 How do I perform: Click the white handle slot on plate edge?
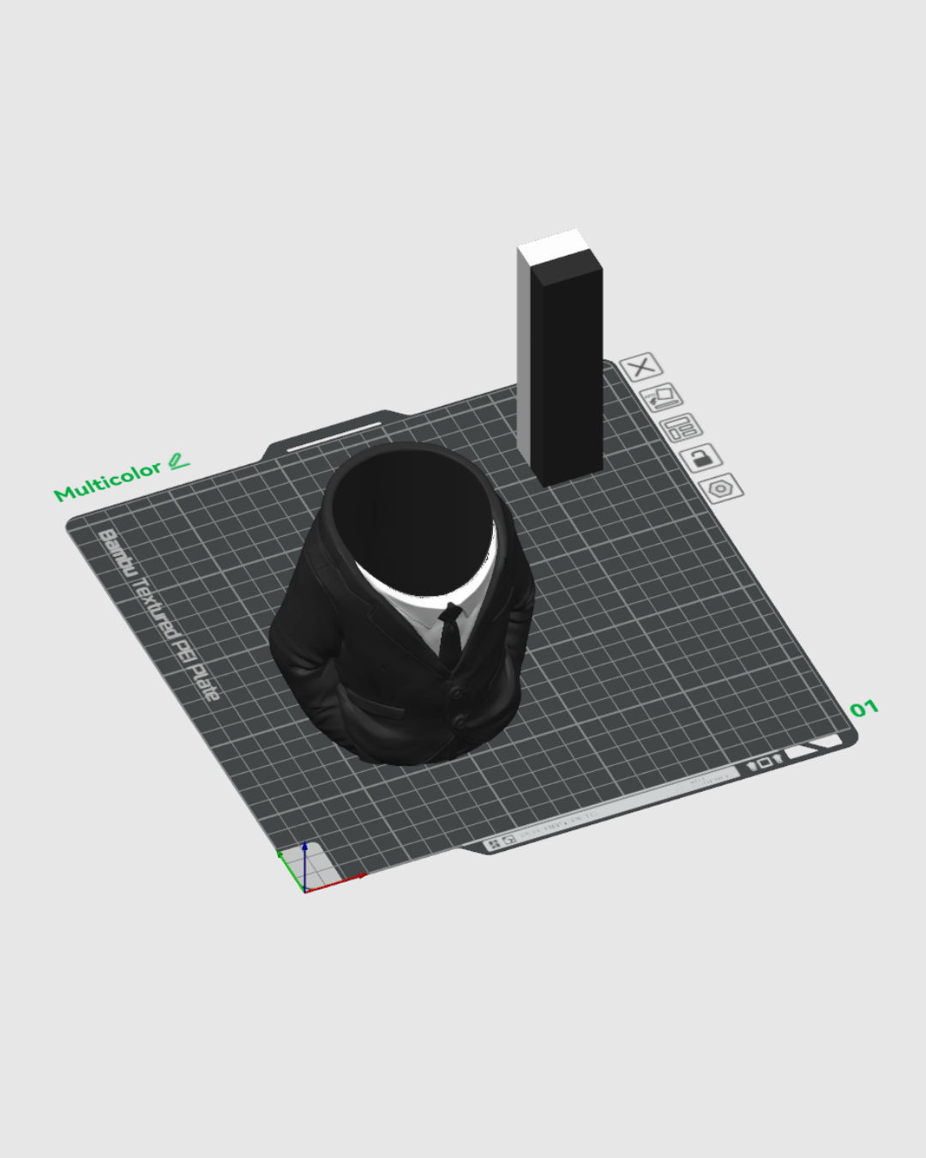(x=333, y=436)
